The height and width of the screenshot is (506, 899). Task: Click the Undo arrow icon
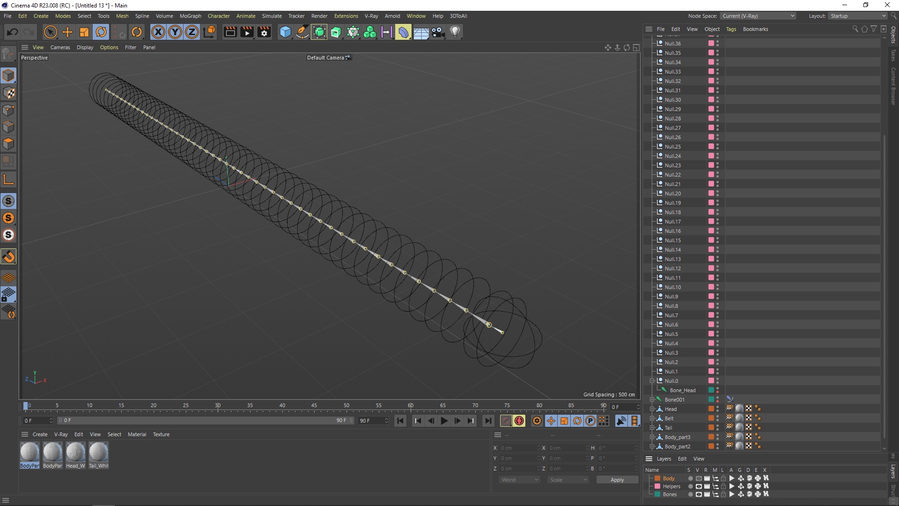coord(13,32)
